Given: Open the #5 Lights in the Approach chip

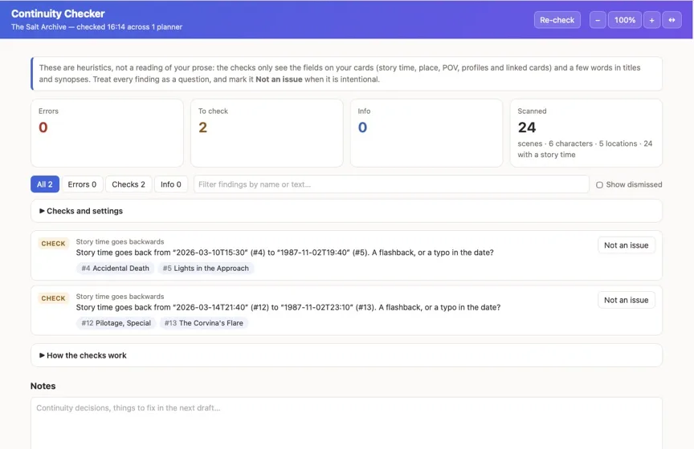Looking at the screenshot, I should click(206, 269).
